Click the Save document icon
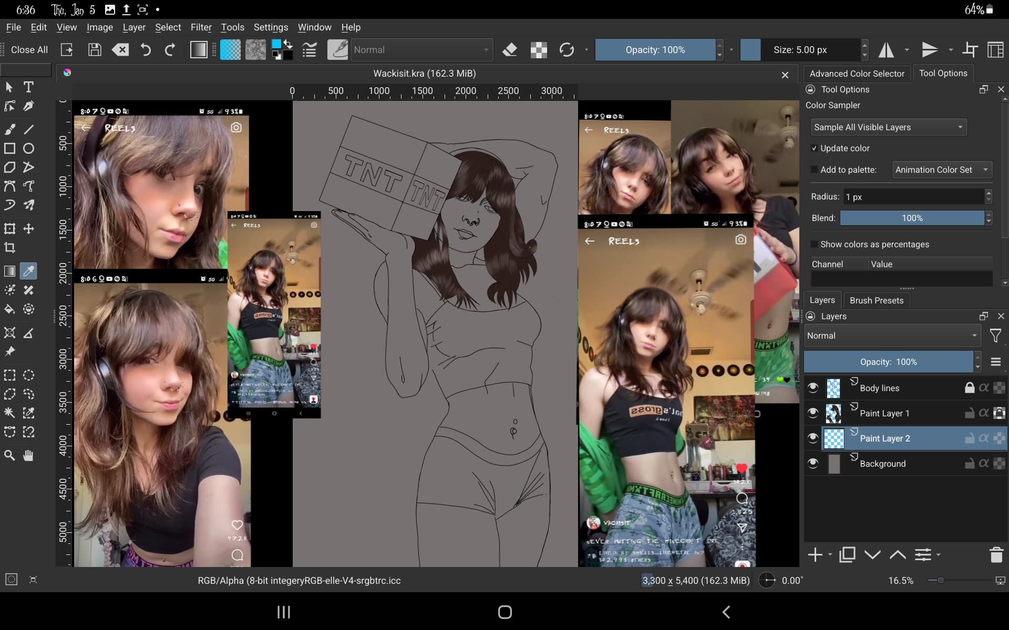 point(95,50)
